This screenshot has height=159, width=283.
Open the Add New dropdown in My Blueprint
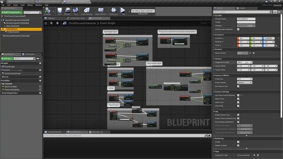tap(7, 59)
